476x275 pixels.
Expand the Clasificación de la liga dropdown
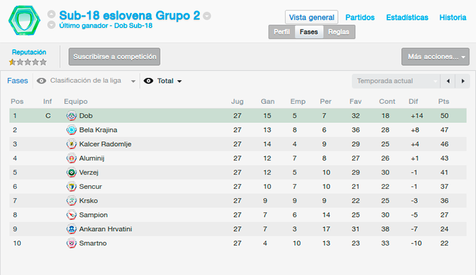[86, 81]
